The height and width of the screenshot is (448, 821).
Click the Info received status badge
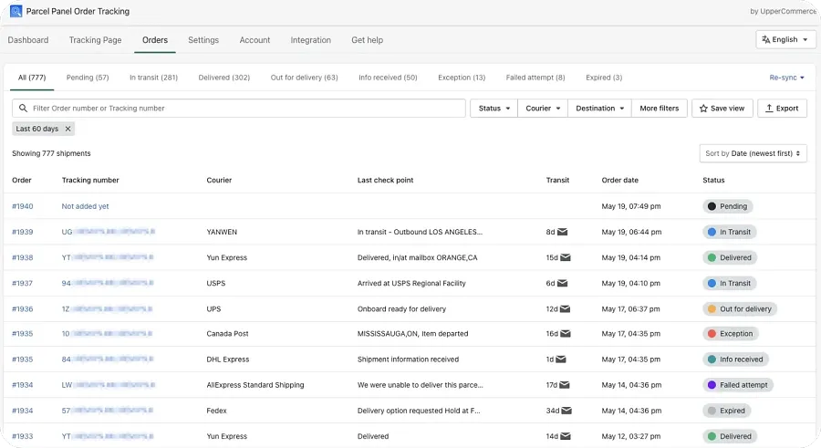pos(735,359)
